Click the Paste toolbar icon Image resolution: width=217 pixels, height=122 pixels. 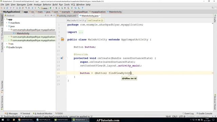click(x=23, y=8)
